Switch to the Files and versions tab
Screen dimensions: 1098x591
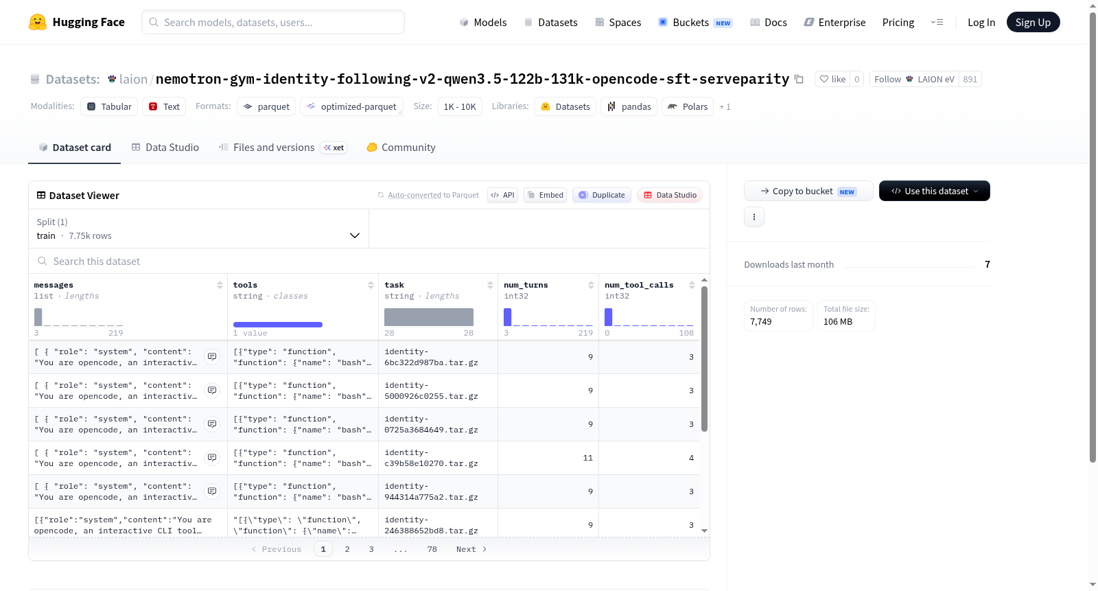point(283,148)
